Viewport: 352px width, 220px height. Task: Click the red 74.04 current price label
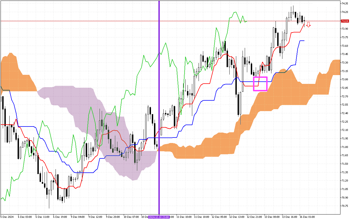(x=345, y=21)
